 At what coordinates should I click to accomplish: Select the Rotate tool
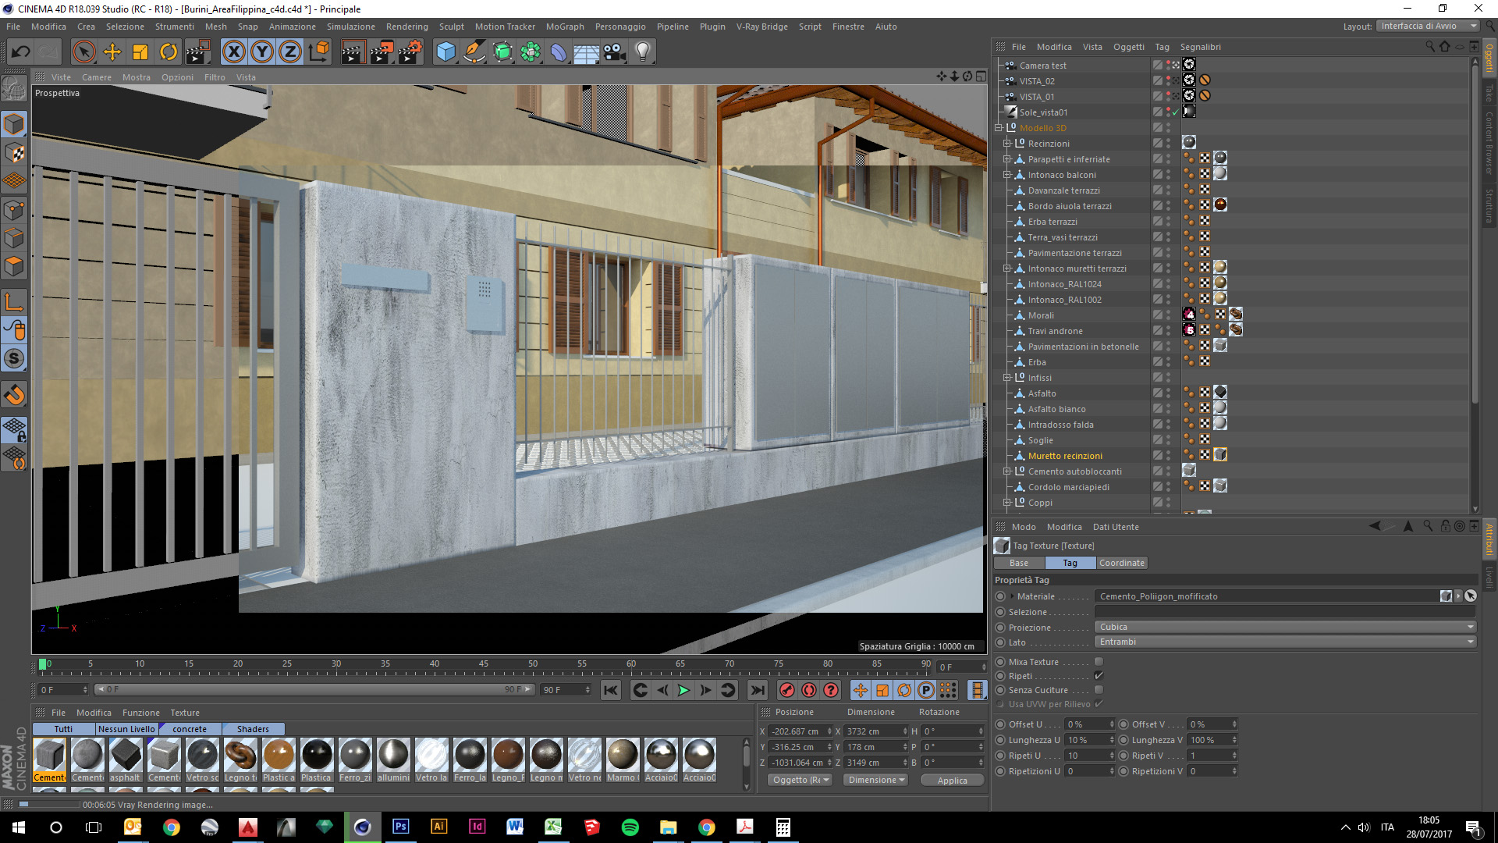pyautogui.click(x=169, y=52)
